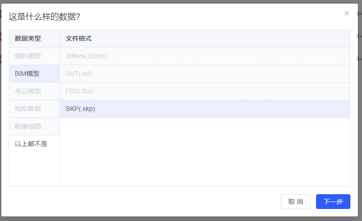Pick 地形数据 from the data types
Screen dimensions: 362x221
pos(28,109)
